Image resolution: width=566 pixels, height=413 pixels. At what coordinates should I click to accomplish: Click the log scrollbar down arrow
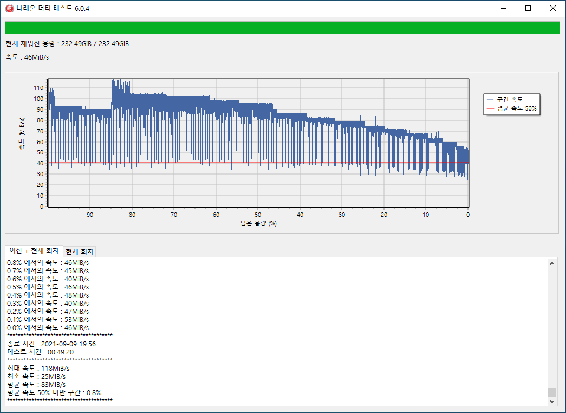point(552,401)
